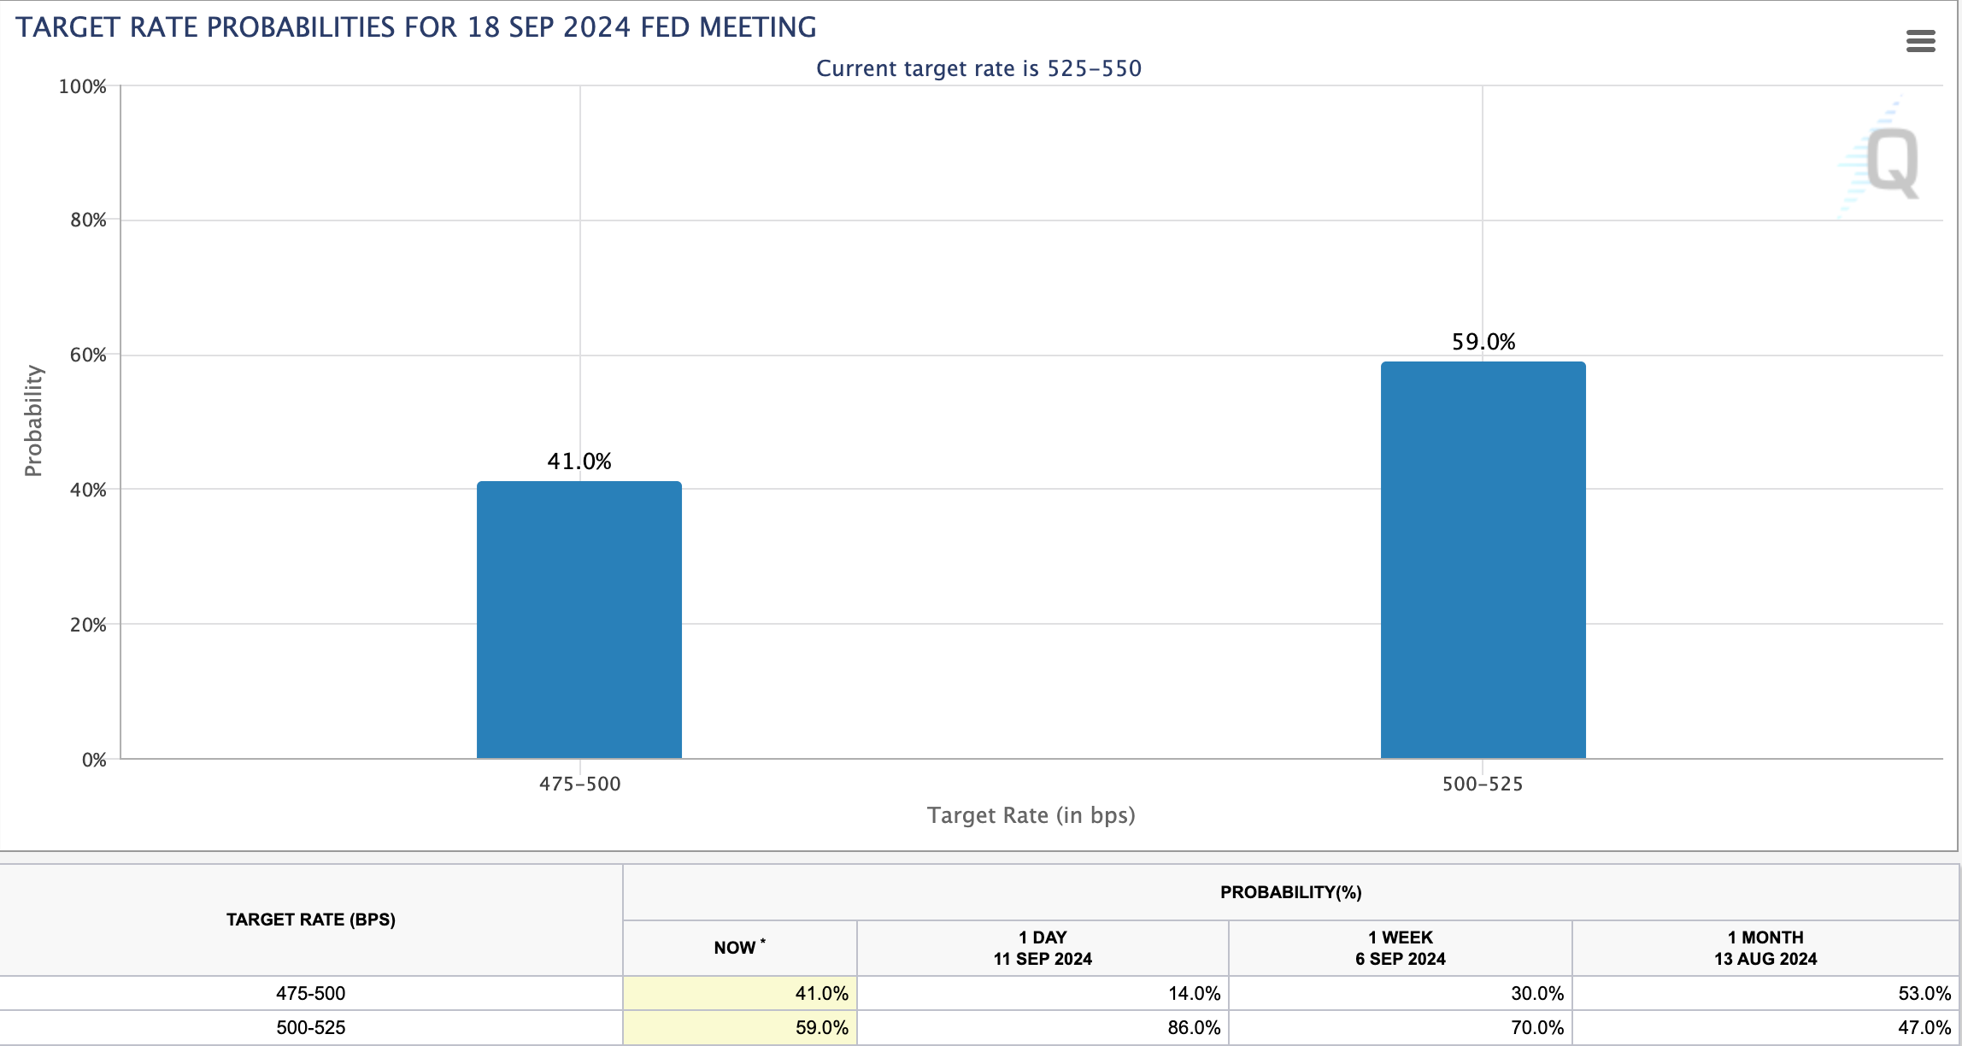The image size is (1962, 1046).
Task: Click the 86.0% one-day cell
Action: [1043, 1027]
